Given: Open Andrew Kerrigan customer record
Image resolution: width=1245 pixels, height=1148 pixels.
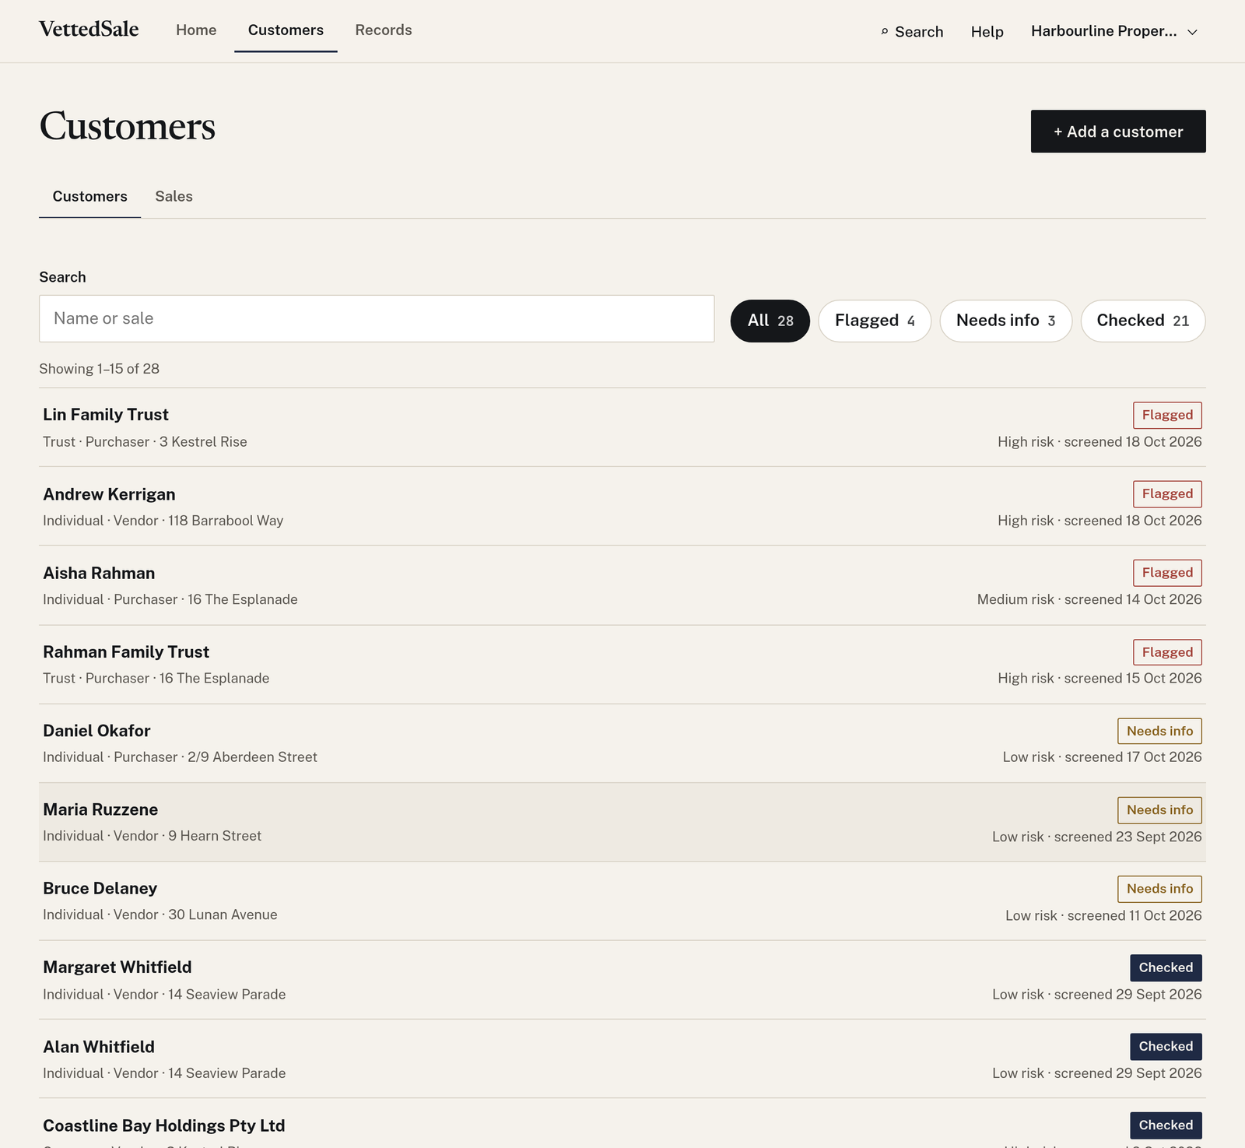Looking at the screenshot, I should click(622, 507).
